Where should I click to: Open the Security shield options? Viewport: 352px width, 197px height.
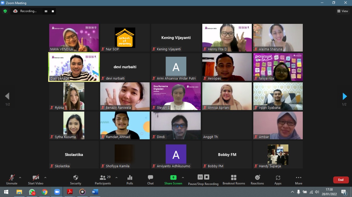tap(76, 180)
